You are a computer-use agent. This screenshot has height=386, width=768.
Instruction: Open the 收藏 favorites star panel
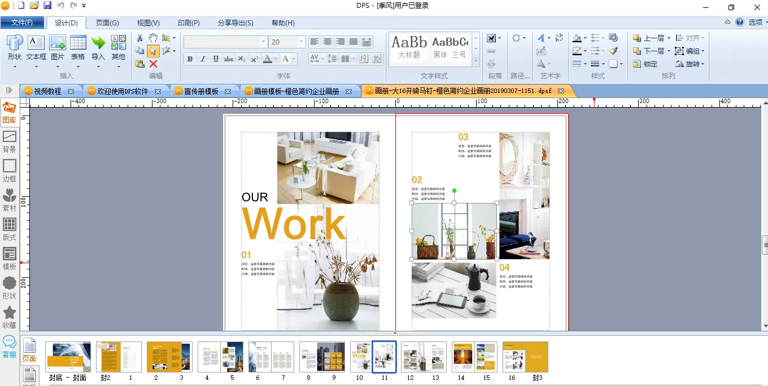coord(9,317)
